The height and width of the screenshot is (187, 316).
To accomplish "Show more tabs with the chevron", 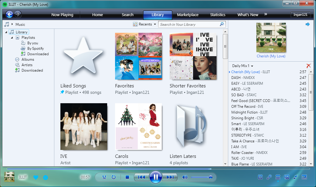I will 266,14.
